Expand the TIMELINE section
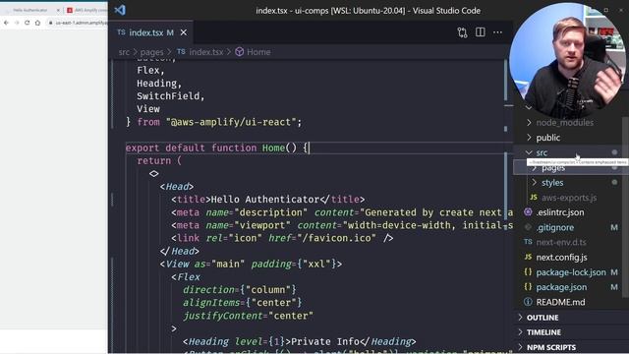This screenshot has width=629, height=354. point(571,332)
